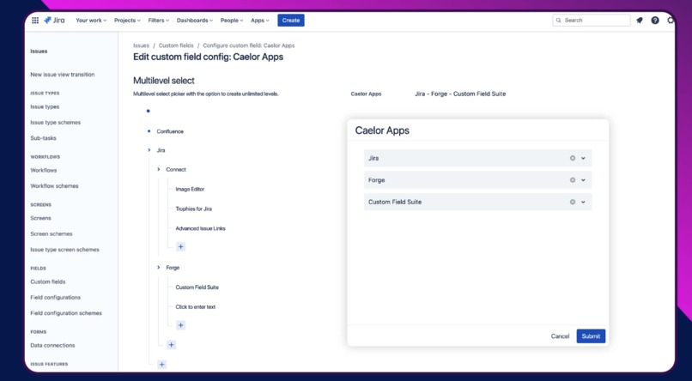Click the Connect tree node label

(176, 169)
